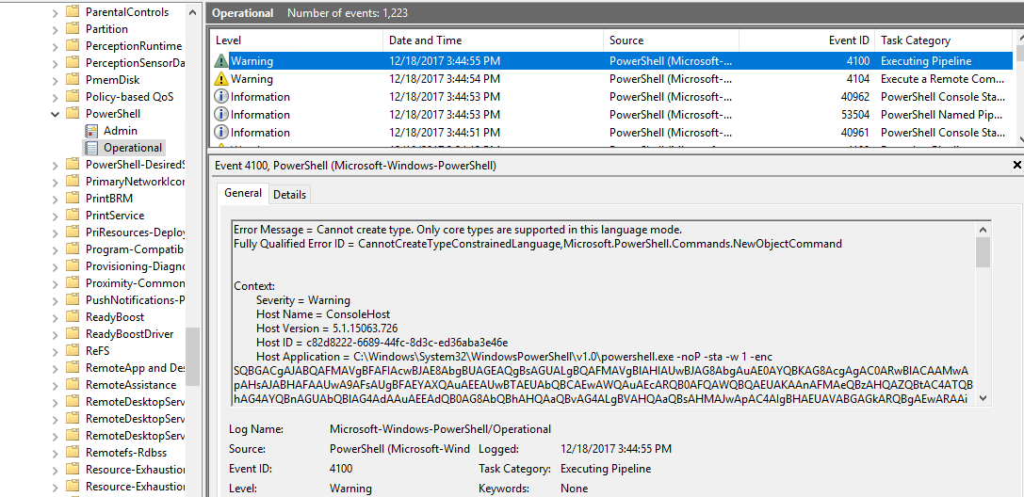Close the Event 4100 preview pane
Image resolution: width=1024 pixels, height=497 pixels.
(1016, 165)
